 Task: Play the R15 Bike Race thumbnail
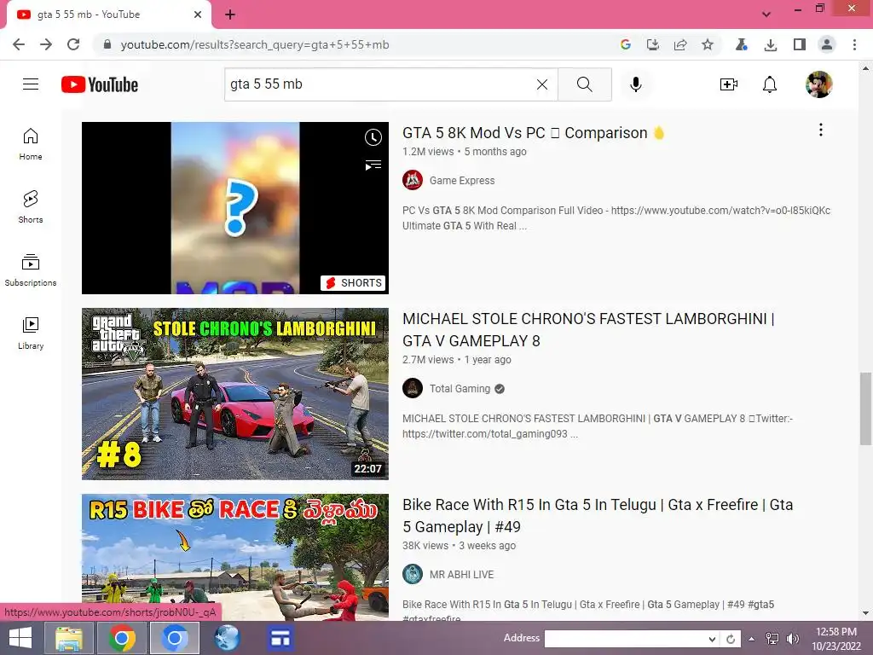point(235,557)
